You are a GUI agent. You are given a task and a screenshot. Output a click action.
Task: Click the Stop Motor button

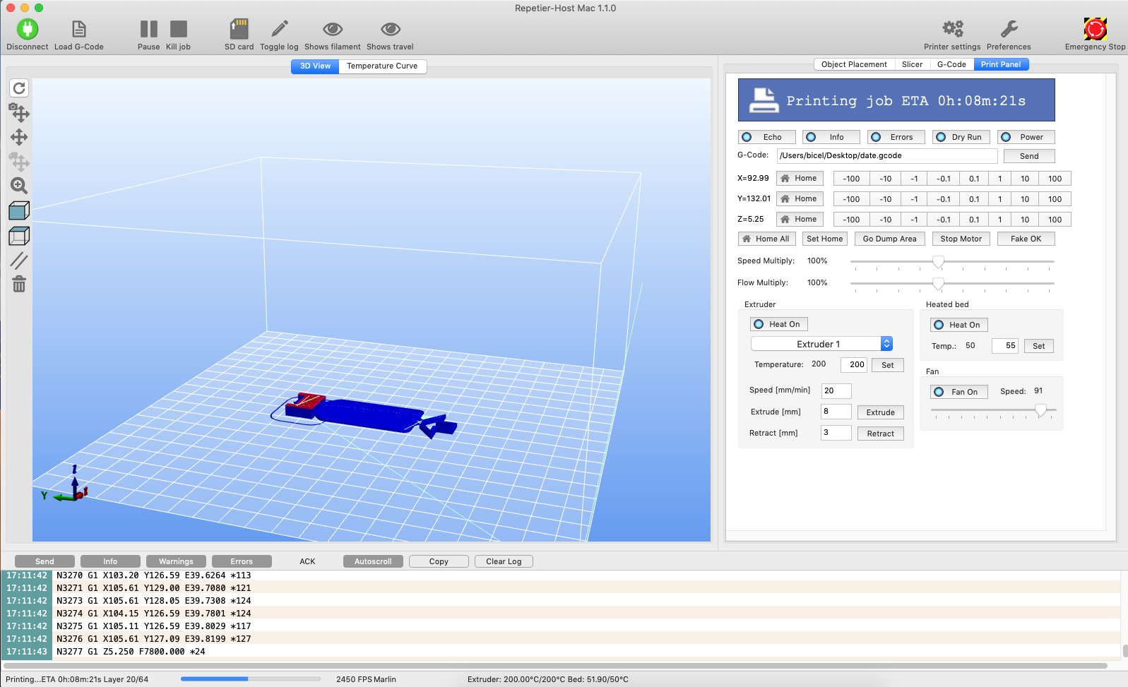point(961,239)
